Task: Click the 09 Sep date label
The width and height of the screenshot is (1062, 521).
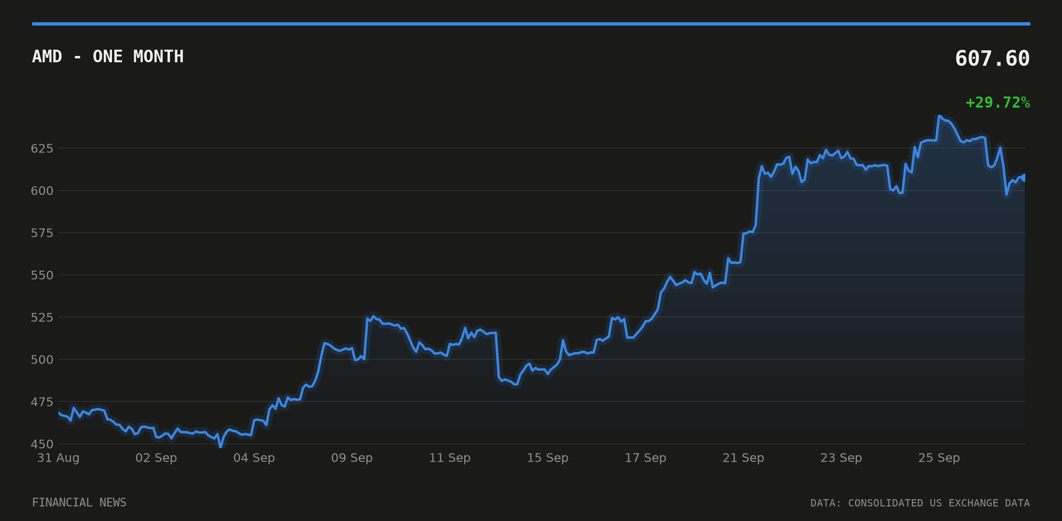Action: click(x=352, y=458)
